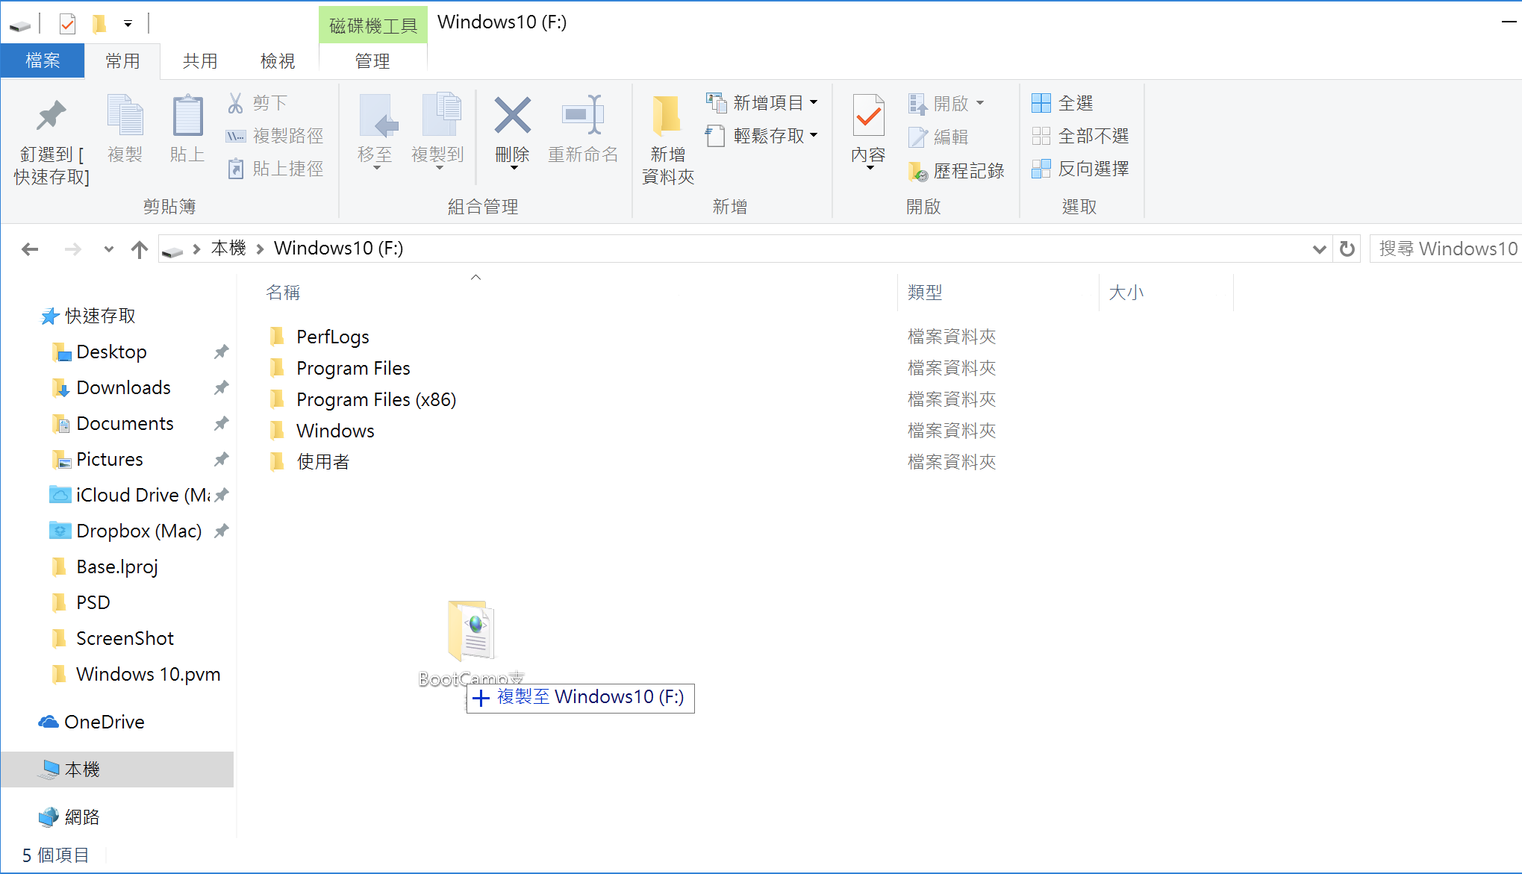Viewport: 1522px width, 874px height.
Task: Expand the New Item (新增項目) dropdown
Action: [814, 102]
